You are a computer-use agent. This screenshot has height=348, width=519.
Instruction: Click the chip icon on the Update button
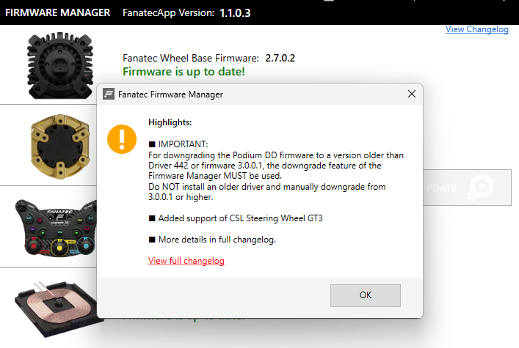[x=482, y=188]
